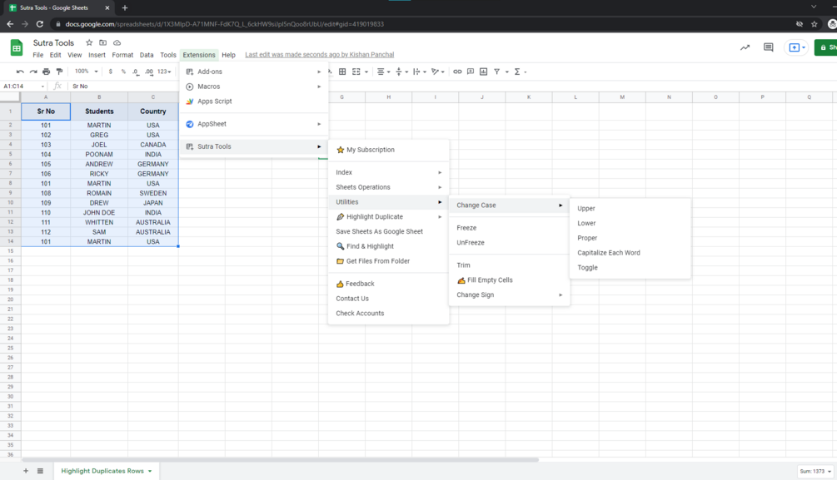
Task: Decrease decimal places icon
Action: click(x=136, y=72)
